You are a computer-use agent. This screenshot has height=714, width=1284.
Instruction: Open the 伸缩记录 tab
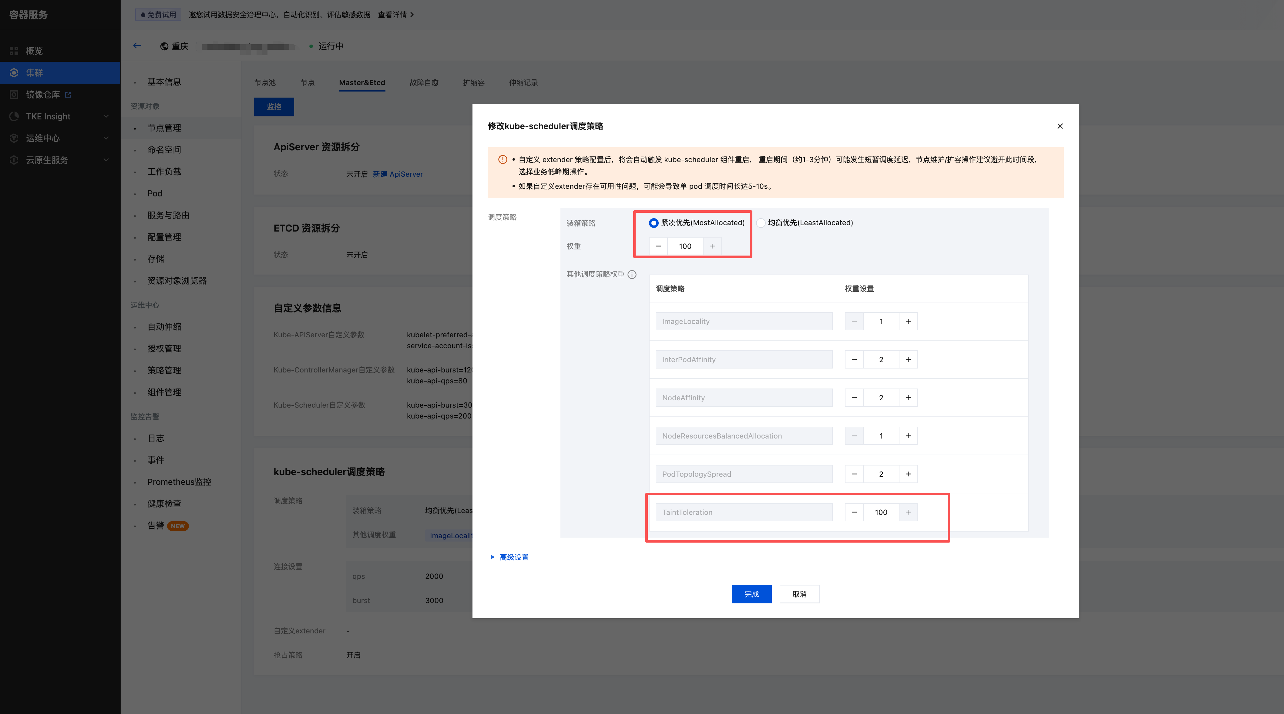(523, 83)
